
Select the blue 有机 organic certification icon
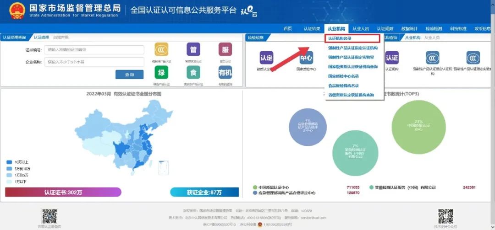(225, 72)
